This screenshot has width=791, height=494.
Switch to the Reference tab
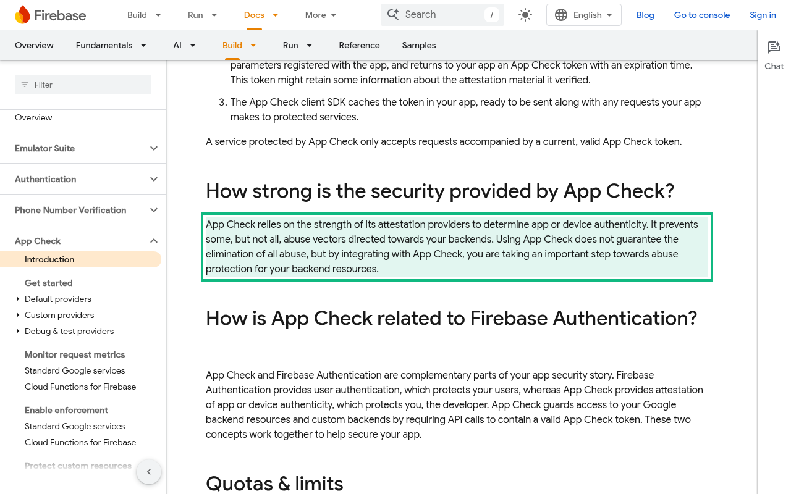pos(359,45)
